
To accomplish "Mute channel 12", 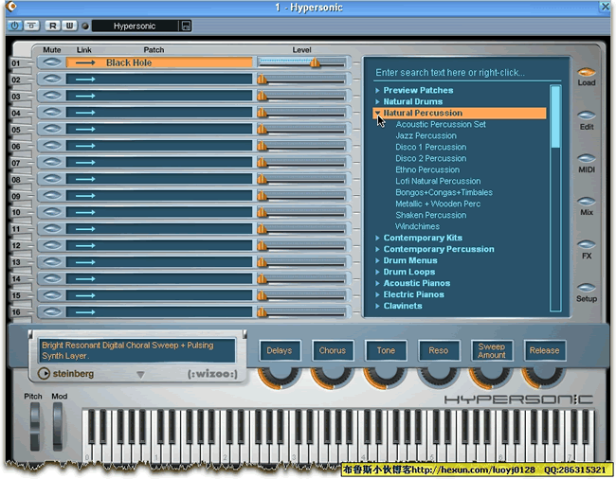I will (x=51, y=245).
